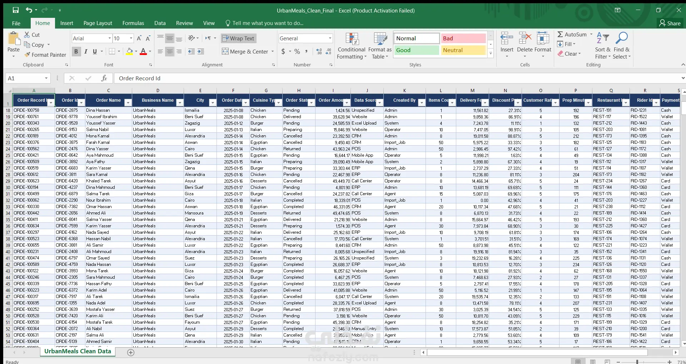Expand the Merge & Center dropdown arrow

pos(273,51)
